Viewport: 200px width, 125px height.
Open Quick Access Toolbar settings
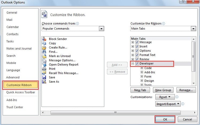(21, 92)
